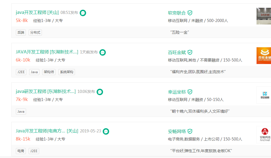Click verified shield icon beside 百旺金赋

[x=190, y=52]
